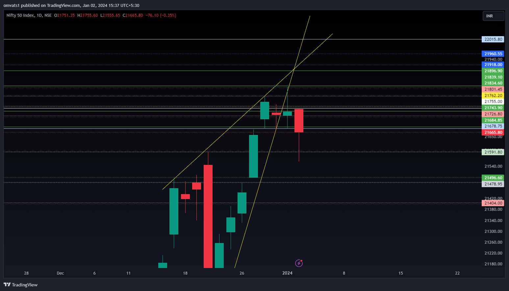Click the 21180.00 price scale value

(493, 264)
